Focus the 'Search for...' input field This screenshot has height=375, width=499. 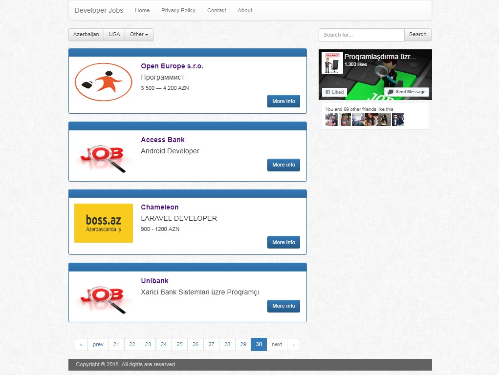[x=362, y=35]
